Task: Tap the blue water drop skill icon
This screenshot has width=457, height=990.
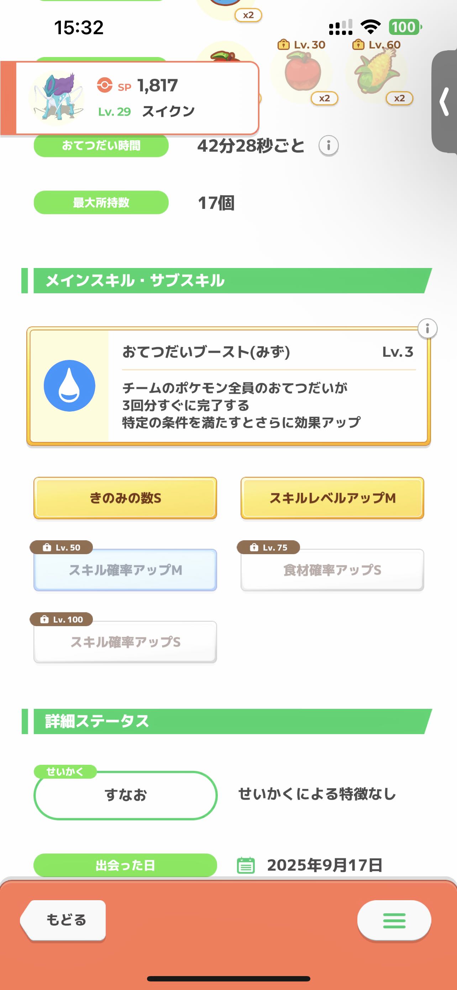Action: [69, 386]
